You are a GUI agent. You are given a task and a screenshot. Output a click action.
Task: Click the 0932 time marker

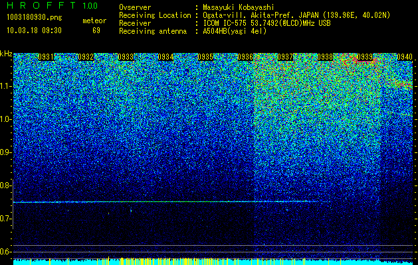coord(86,57)
